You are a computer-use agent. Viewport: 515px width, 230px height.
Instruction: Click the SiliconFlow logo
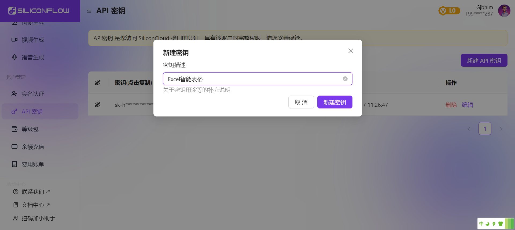[x=39, y=11]
